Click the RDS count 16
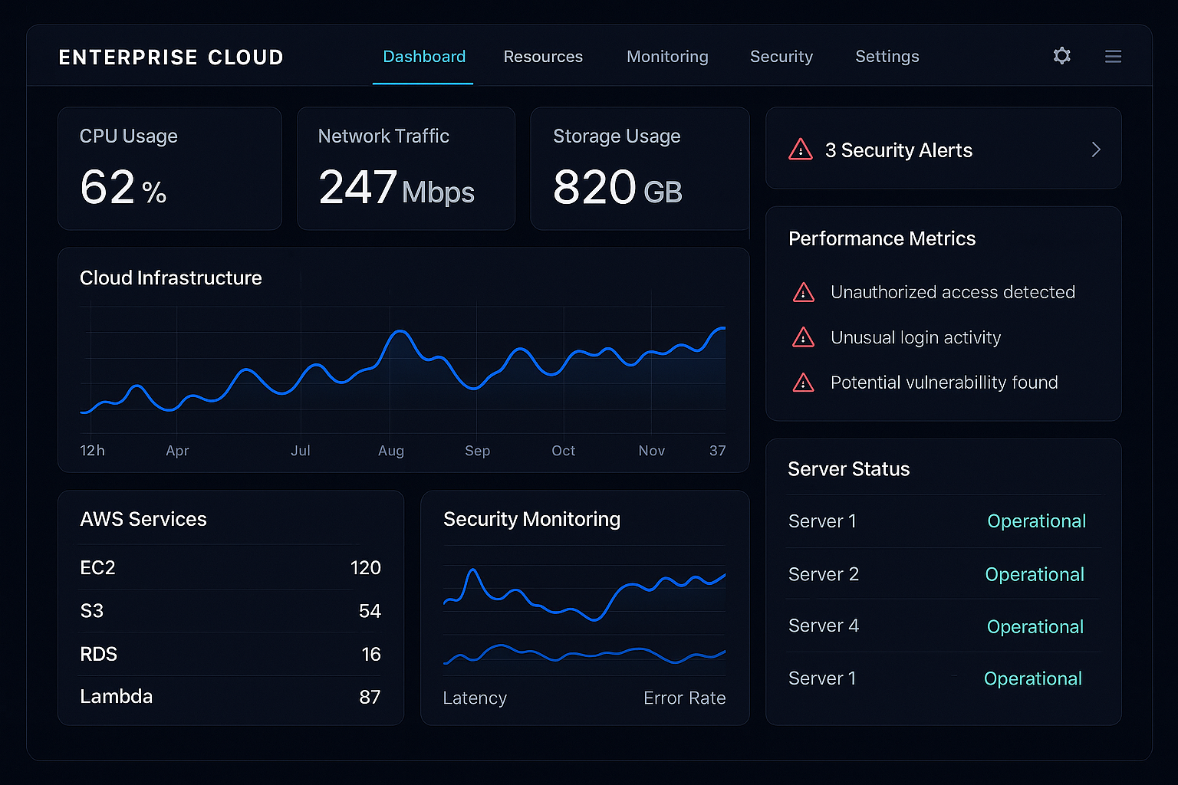The height and width of the screenshot is (785, 1178). pos(371,654)
